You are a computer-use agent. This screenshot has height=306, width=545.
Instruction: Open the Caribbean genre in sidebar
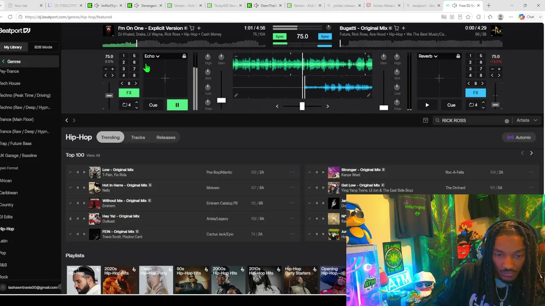9,193
